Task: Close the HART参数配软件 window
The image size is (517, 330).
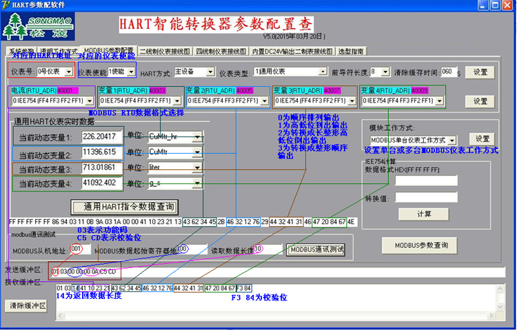Action: click(x=507, y=5)
